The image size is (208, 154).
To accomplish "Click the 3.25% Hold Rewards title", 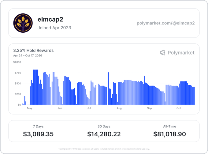I will pyautogui.click(x=33, y=50).
